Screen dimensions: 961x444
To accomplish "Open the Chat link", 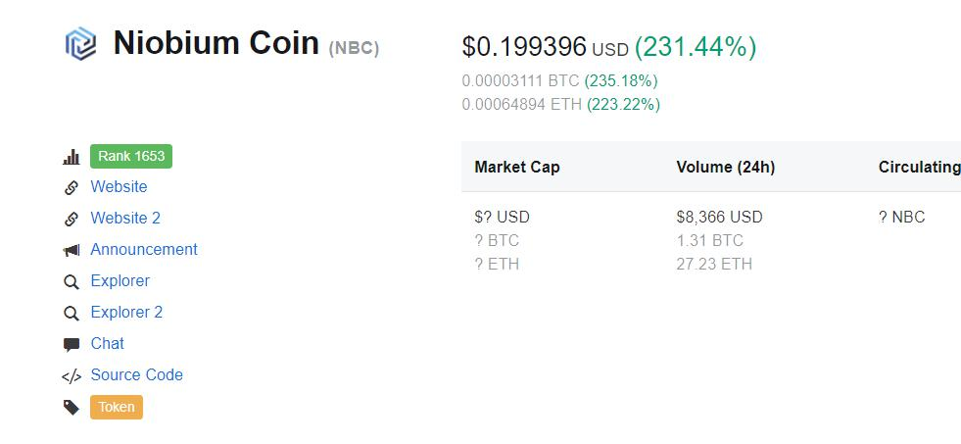I will pos(108,344).
